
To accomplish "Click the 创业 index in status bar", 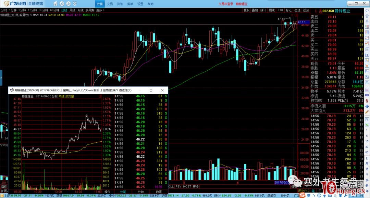I will click(x=217, y=196).
